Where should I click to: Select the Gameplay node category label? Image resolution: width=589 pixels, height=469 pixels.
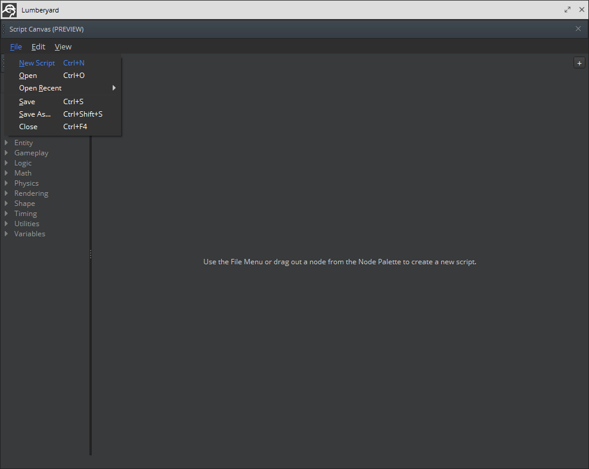point(31,153)
